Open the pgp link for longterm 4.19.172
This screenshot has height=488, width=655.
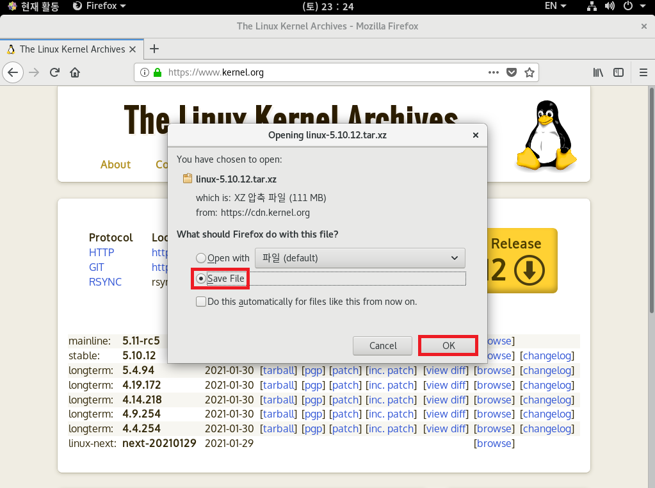pyautogui.click(x=313, y=386)
